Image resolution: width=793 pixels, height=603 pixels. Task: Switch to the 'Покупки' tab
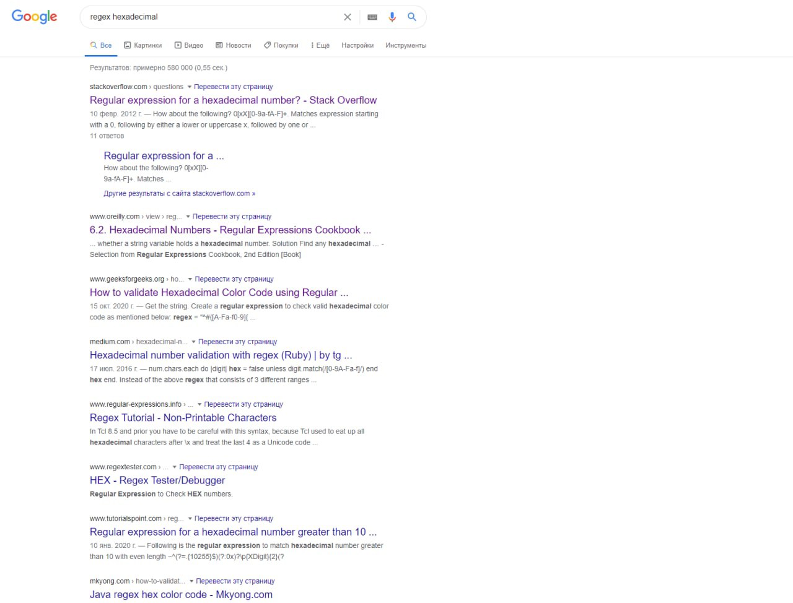pyautogui.click(x=281, y=45)
